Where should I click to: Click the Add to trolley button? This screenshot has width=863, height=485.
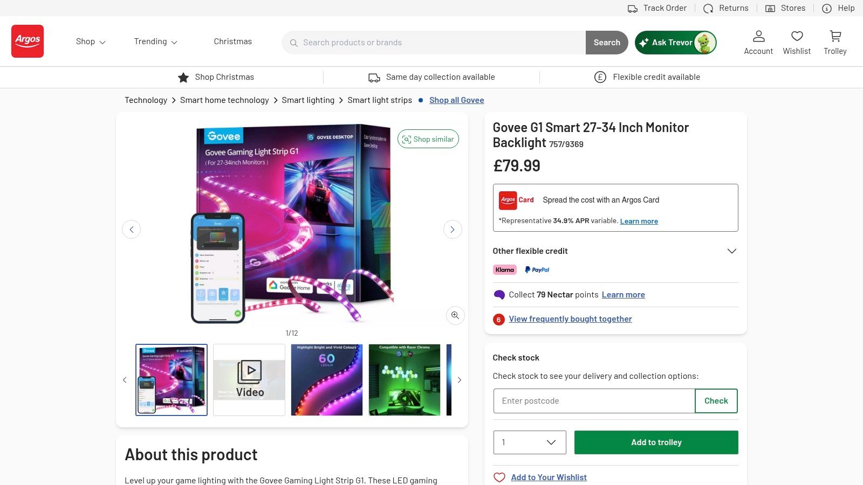656,442
